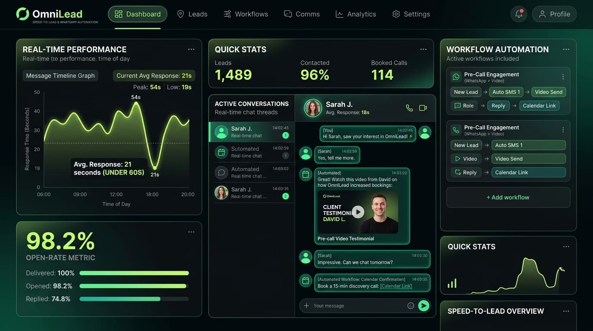Open Speed-to-Lead Overview options menu
593x331 pixels.
(x=566, y=311)
